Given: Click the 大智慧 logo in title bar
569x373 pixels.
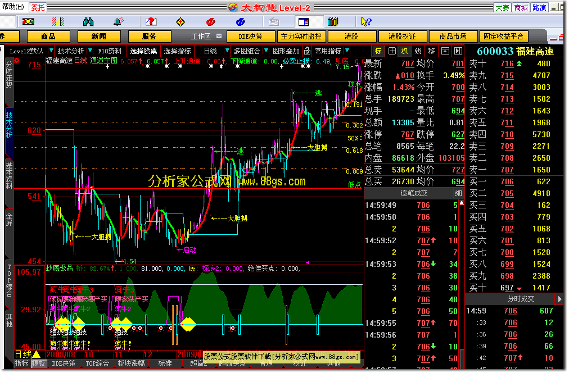Looking at the screenshot, I should 233,7.
